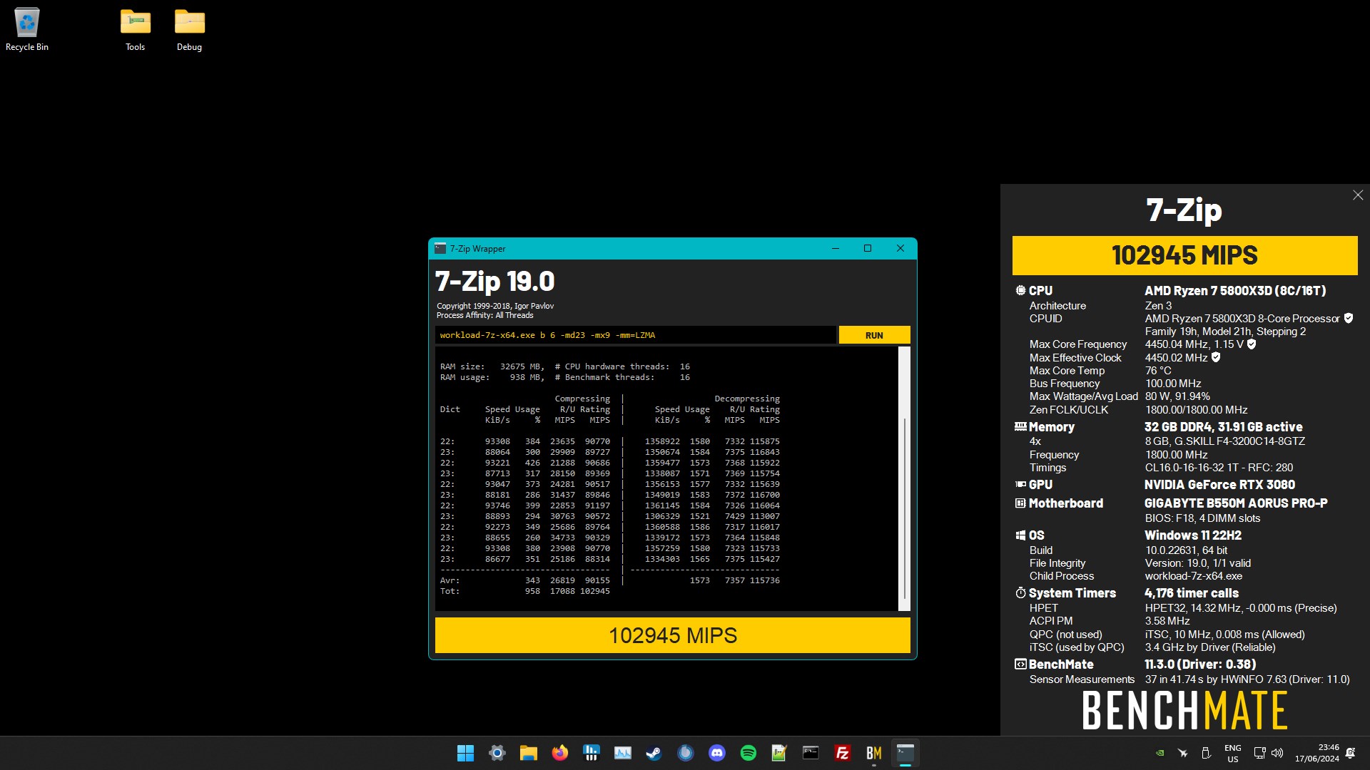
Task: Click the Memory section icon
Action: click(1020, 426)
